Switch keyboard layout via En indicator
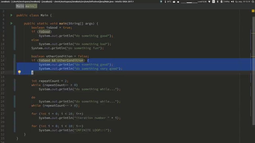Viewport: 255px width, 143px height. [214, 2]
